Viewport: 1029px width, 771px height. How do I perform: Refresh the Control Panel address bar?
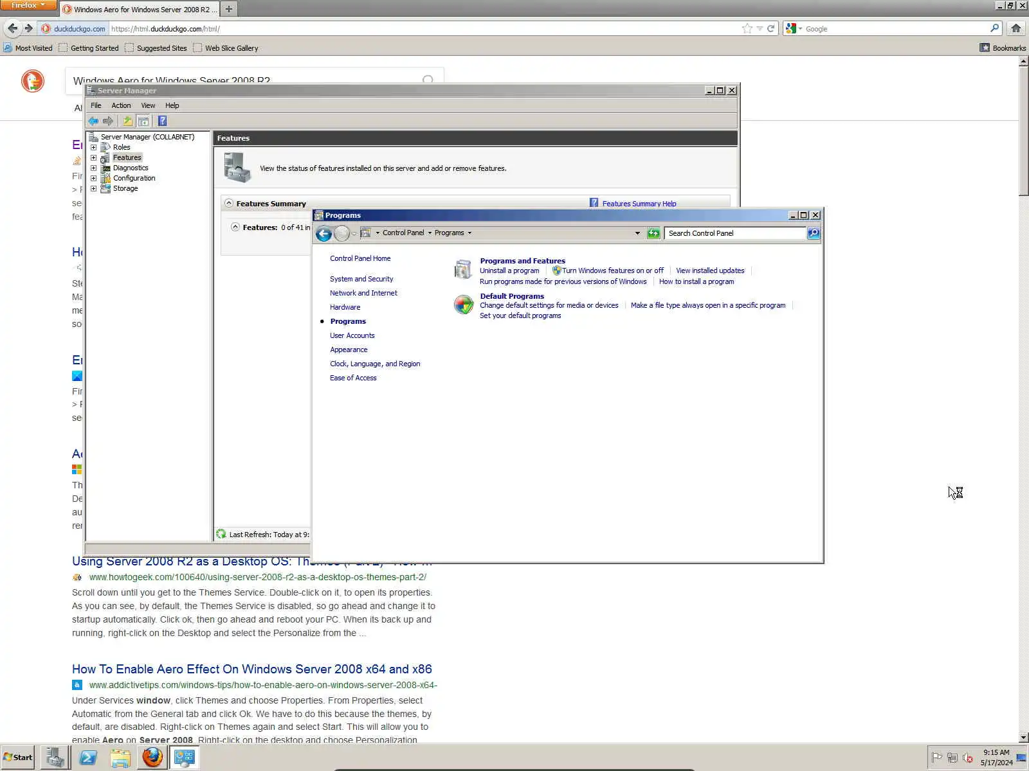(653, 233)
